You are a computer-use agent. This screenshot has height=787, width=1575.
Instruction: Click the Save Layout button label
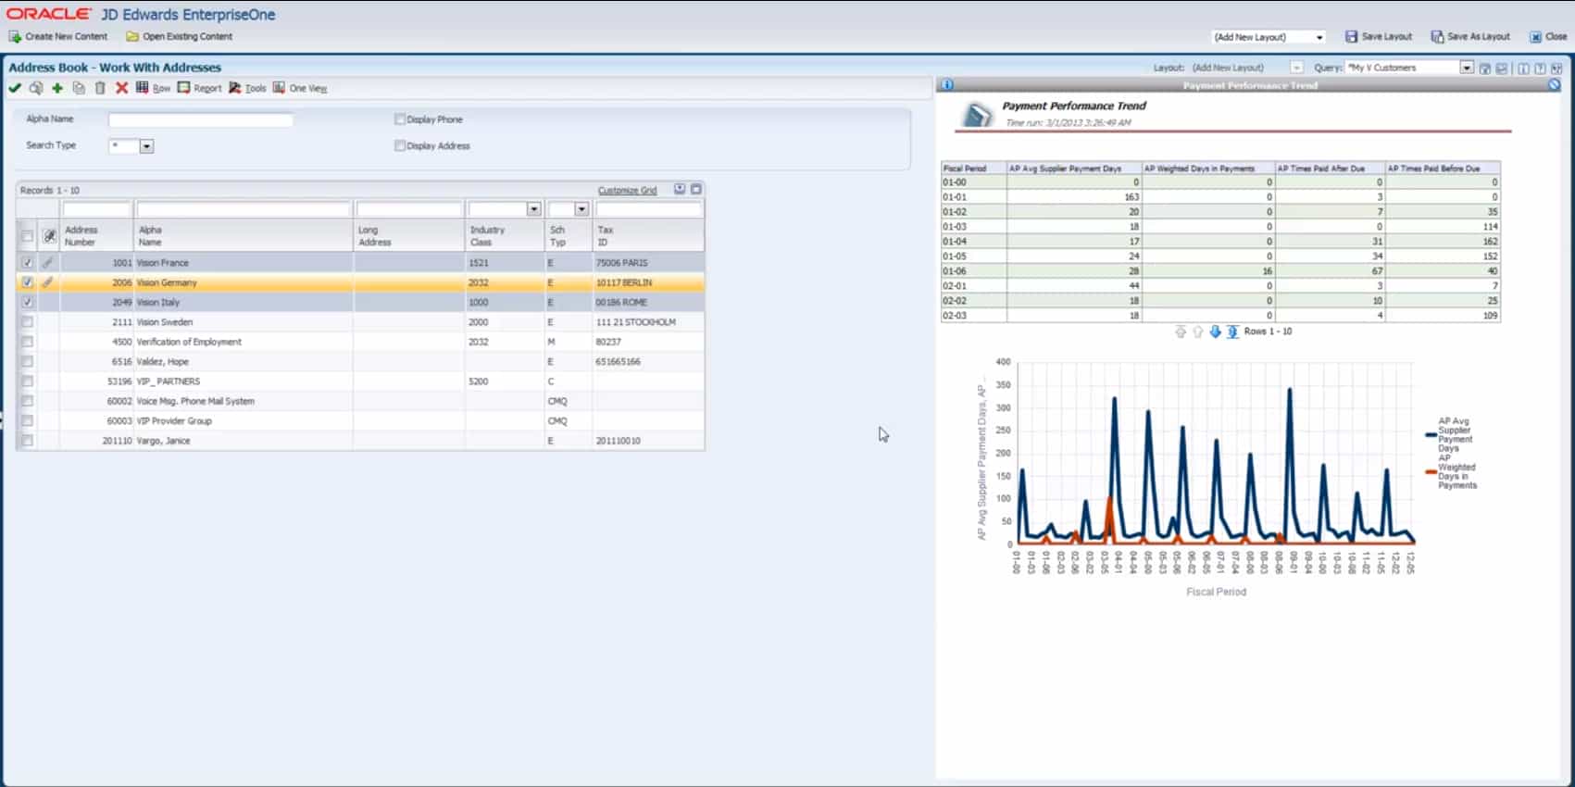click(1387, 37)
